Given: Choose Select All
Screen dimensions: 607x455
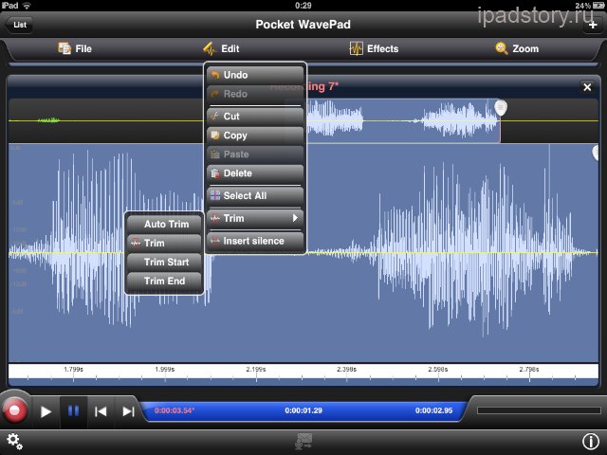Looking at the screenshot, I should 255,196.
